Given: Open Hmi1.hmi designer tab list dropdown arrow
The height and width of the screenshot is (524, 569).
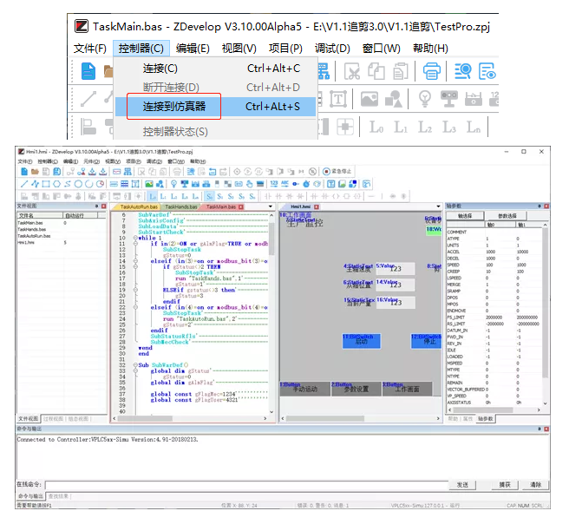Looking at the screenshot, I should coord(438,206).
